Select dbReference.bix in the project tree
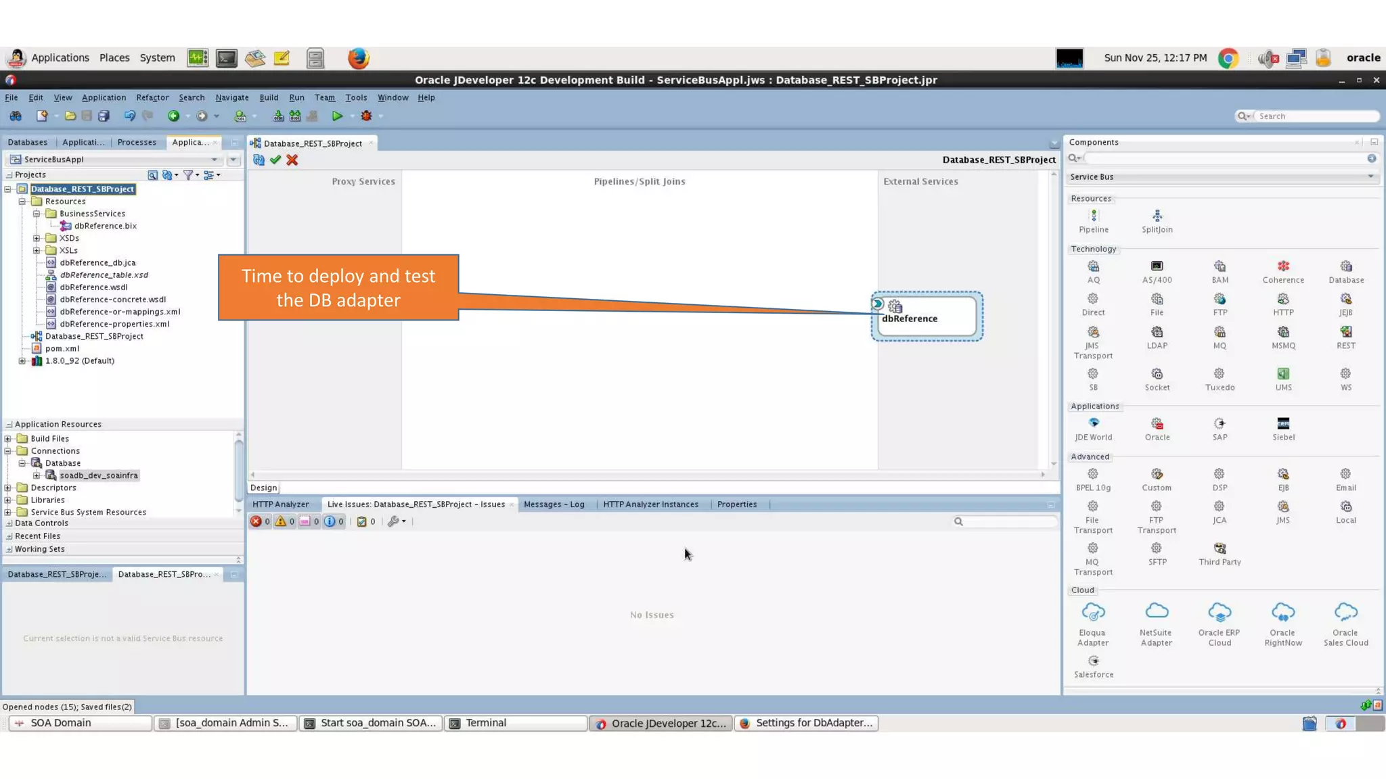This screenshot has height=779, width=1386. [x=105, y=226]
